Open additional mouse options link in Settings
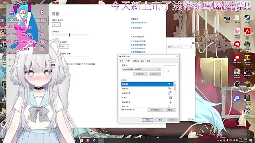Viewport: 255px width, 143px height. tap(136, 28)
